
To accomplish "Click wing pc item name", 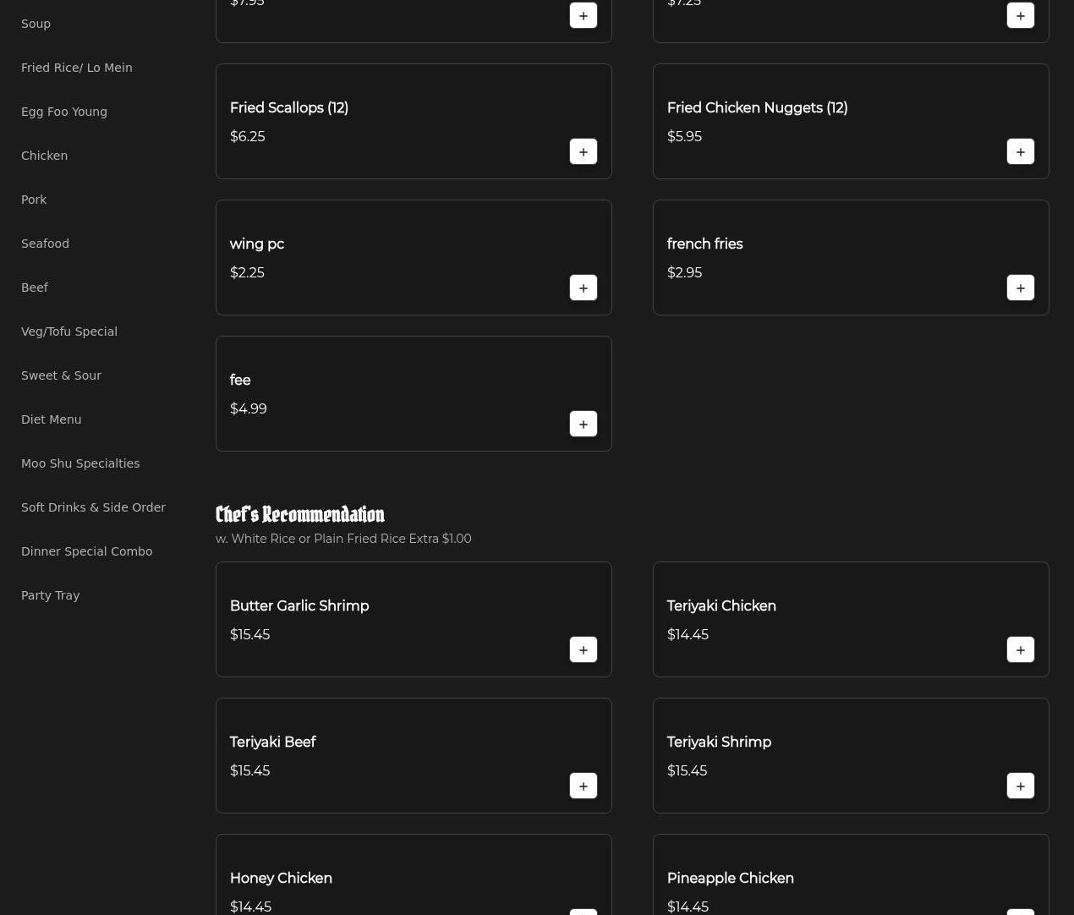I will [x=257, y=244].
